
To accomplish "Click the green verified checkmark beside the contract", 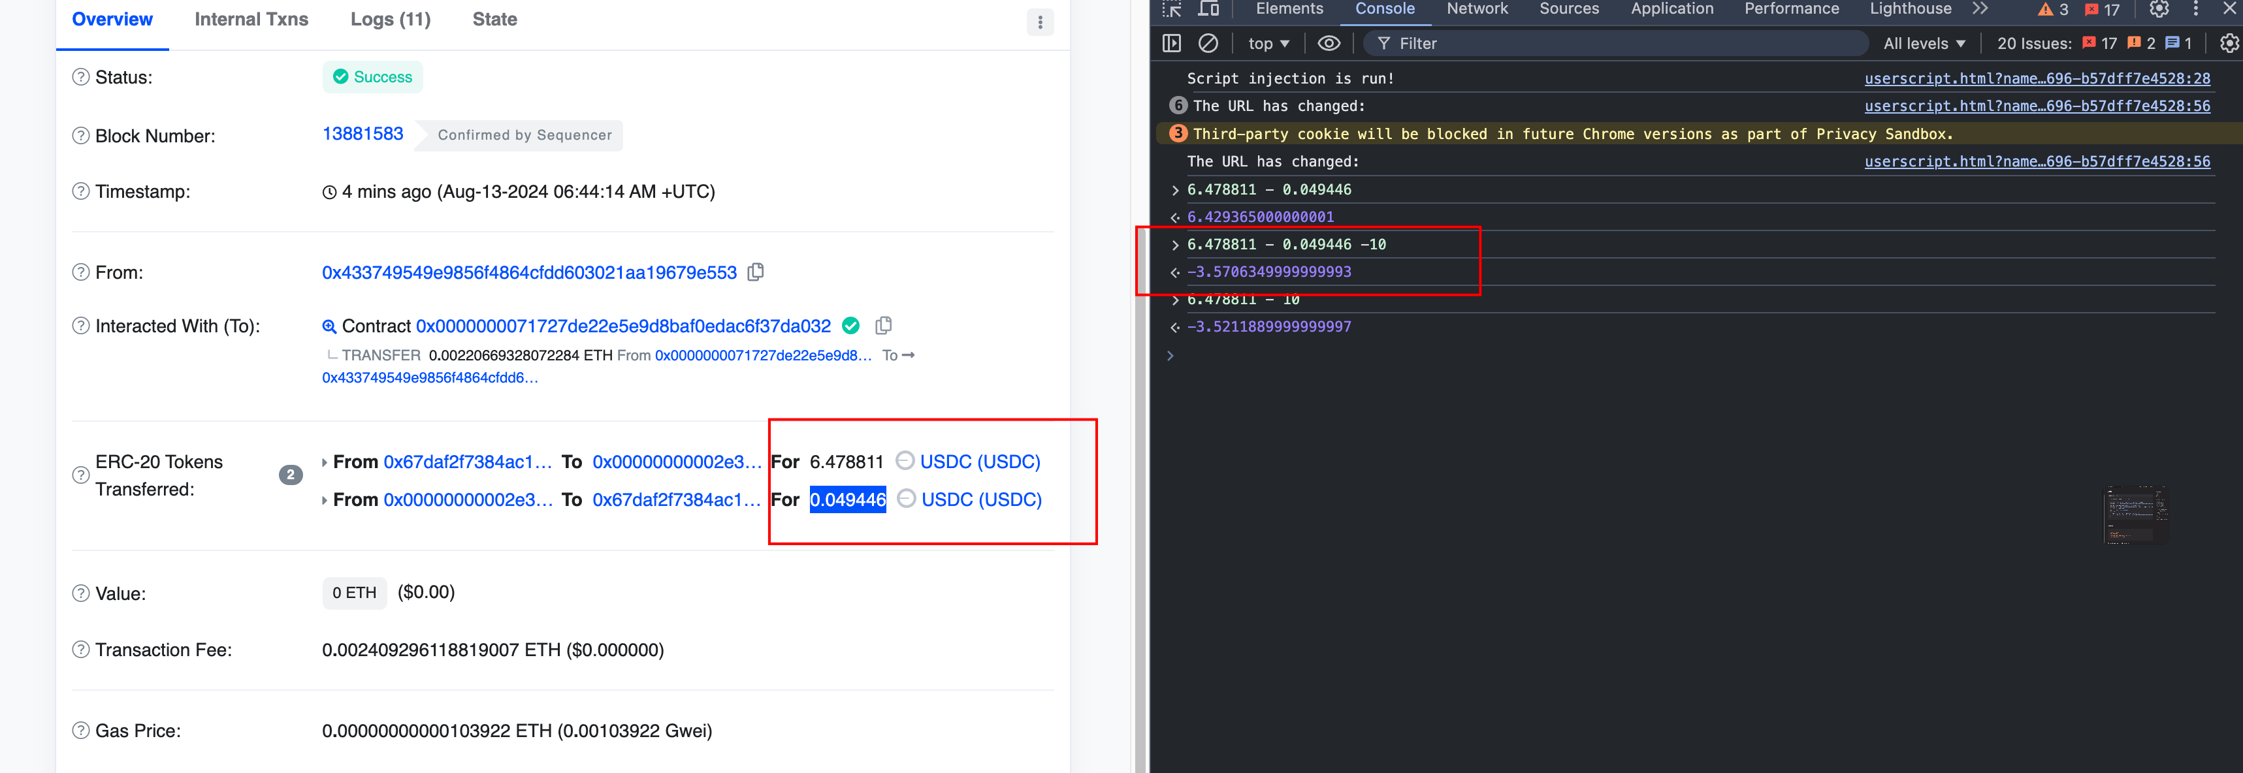I will (850, 326).
